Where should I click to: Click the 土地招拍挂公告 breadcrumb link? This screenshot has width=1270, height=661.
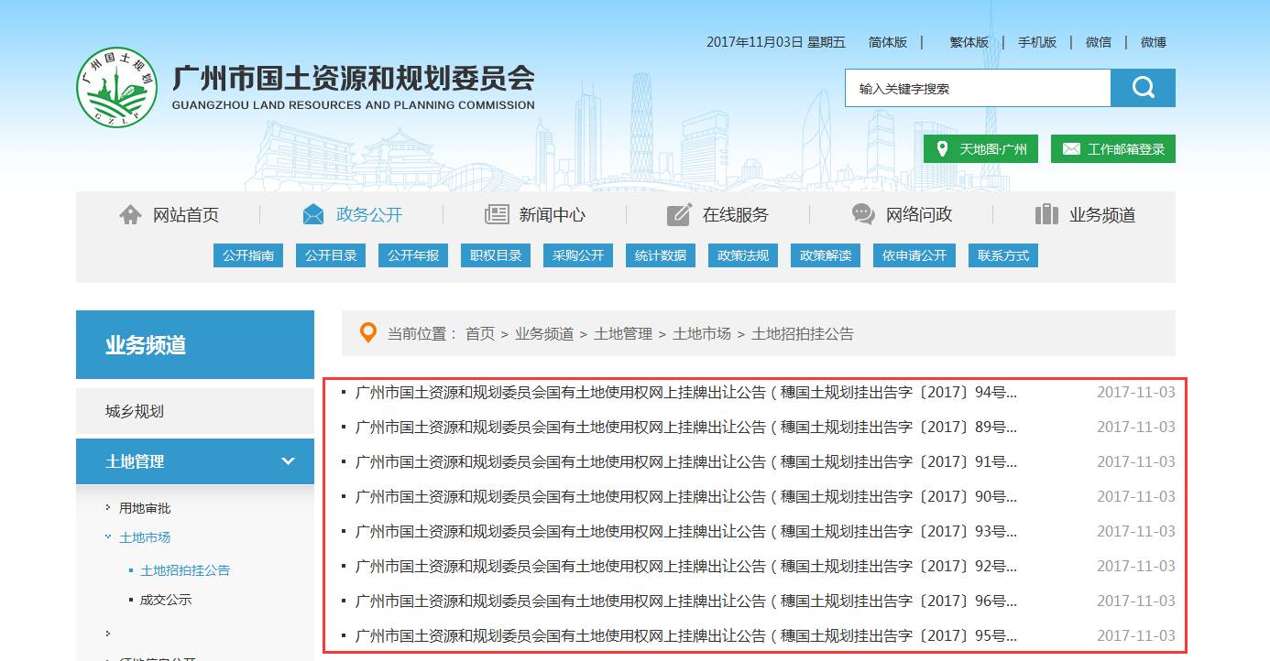tap(803, 334)
